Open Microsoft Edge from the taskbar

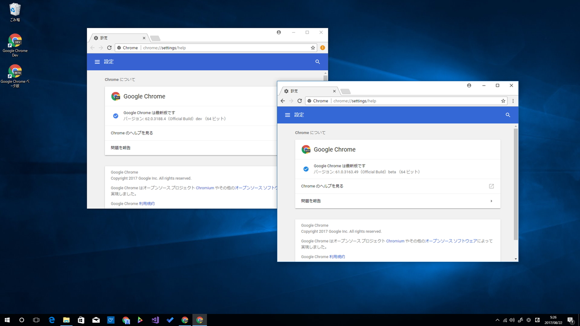click(52, 320)
